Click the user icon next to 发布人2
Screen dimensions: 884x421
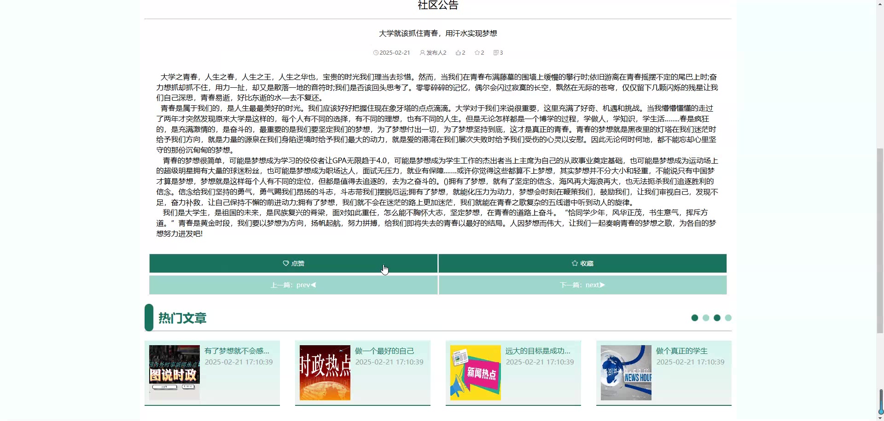[x=422, y=53]
